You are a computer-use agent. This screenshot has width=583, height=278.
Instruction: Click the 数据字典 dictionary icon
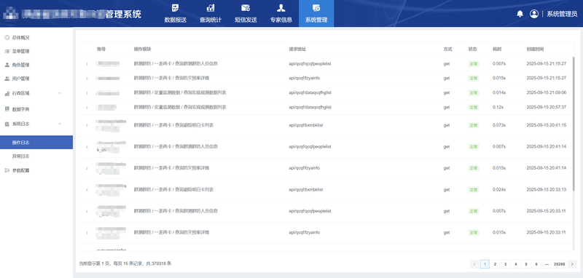(7, 109)
